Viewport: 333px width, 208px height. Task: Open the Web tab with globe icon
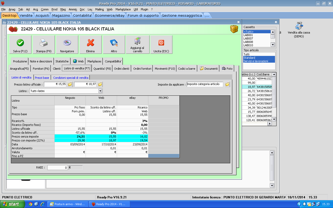78,61
